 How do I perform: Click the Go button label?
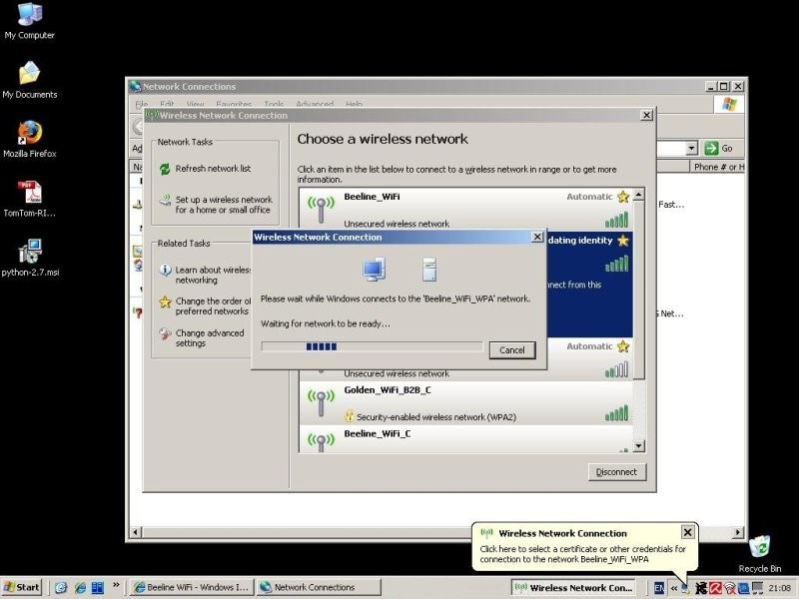727,148
